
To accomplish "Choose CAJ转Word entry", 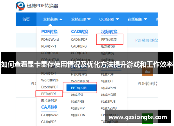I will tap(50, 115).
